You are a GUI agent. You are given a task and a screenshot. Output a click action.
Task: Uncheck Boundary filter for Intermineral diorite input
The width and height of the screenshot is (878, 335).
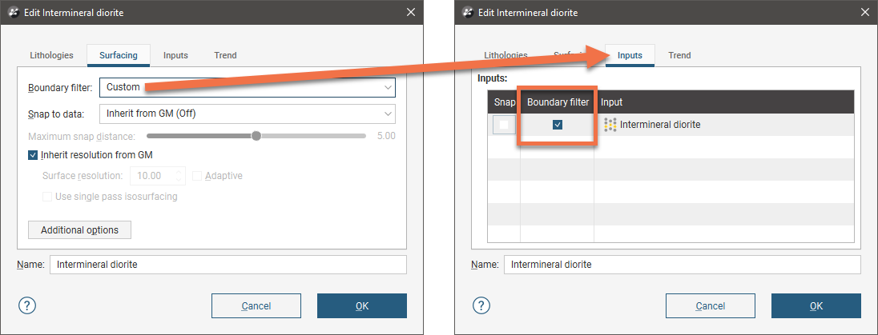[557, 125]
